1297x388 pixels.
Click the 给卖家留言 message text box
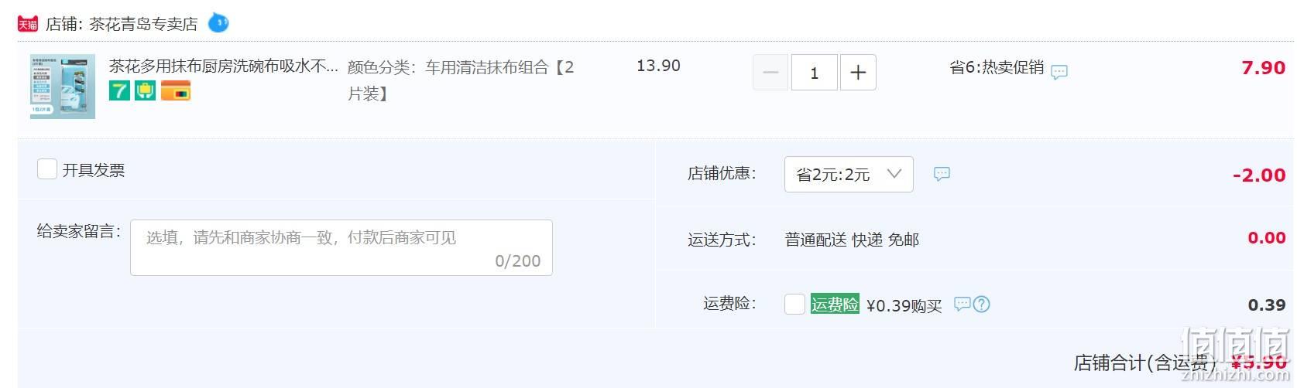point(341,248)
